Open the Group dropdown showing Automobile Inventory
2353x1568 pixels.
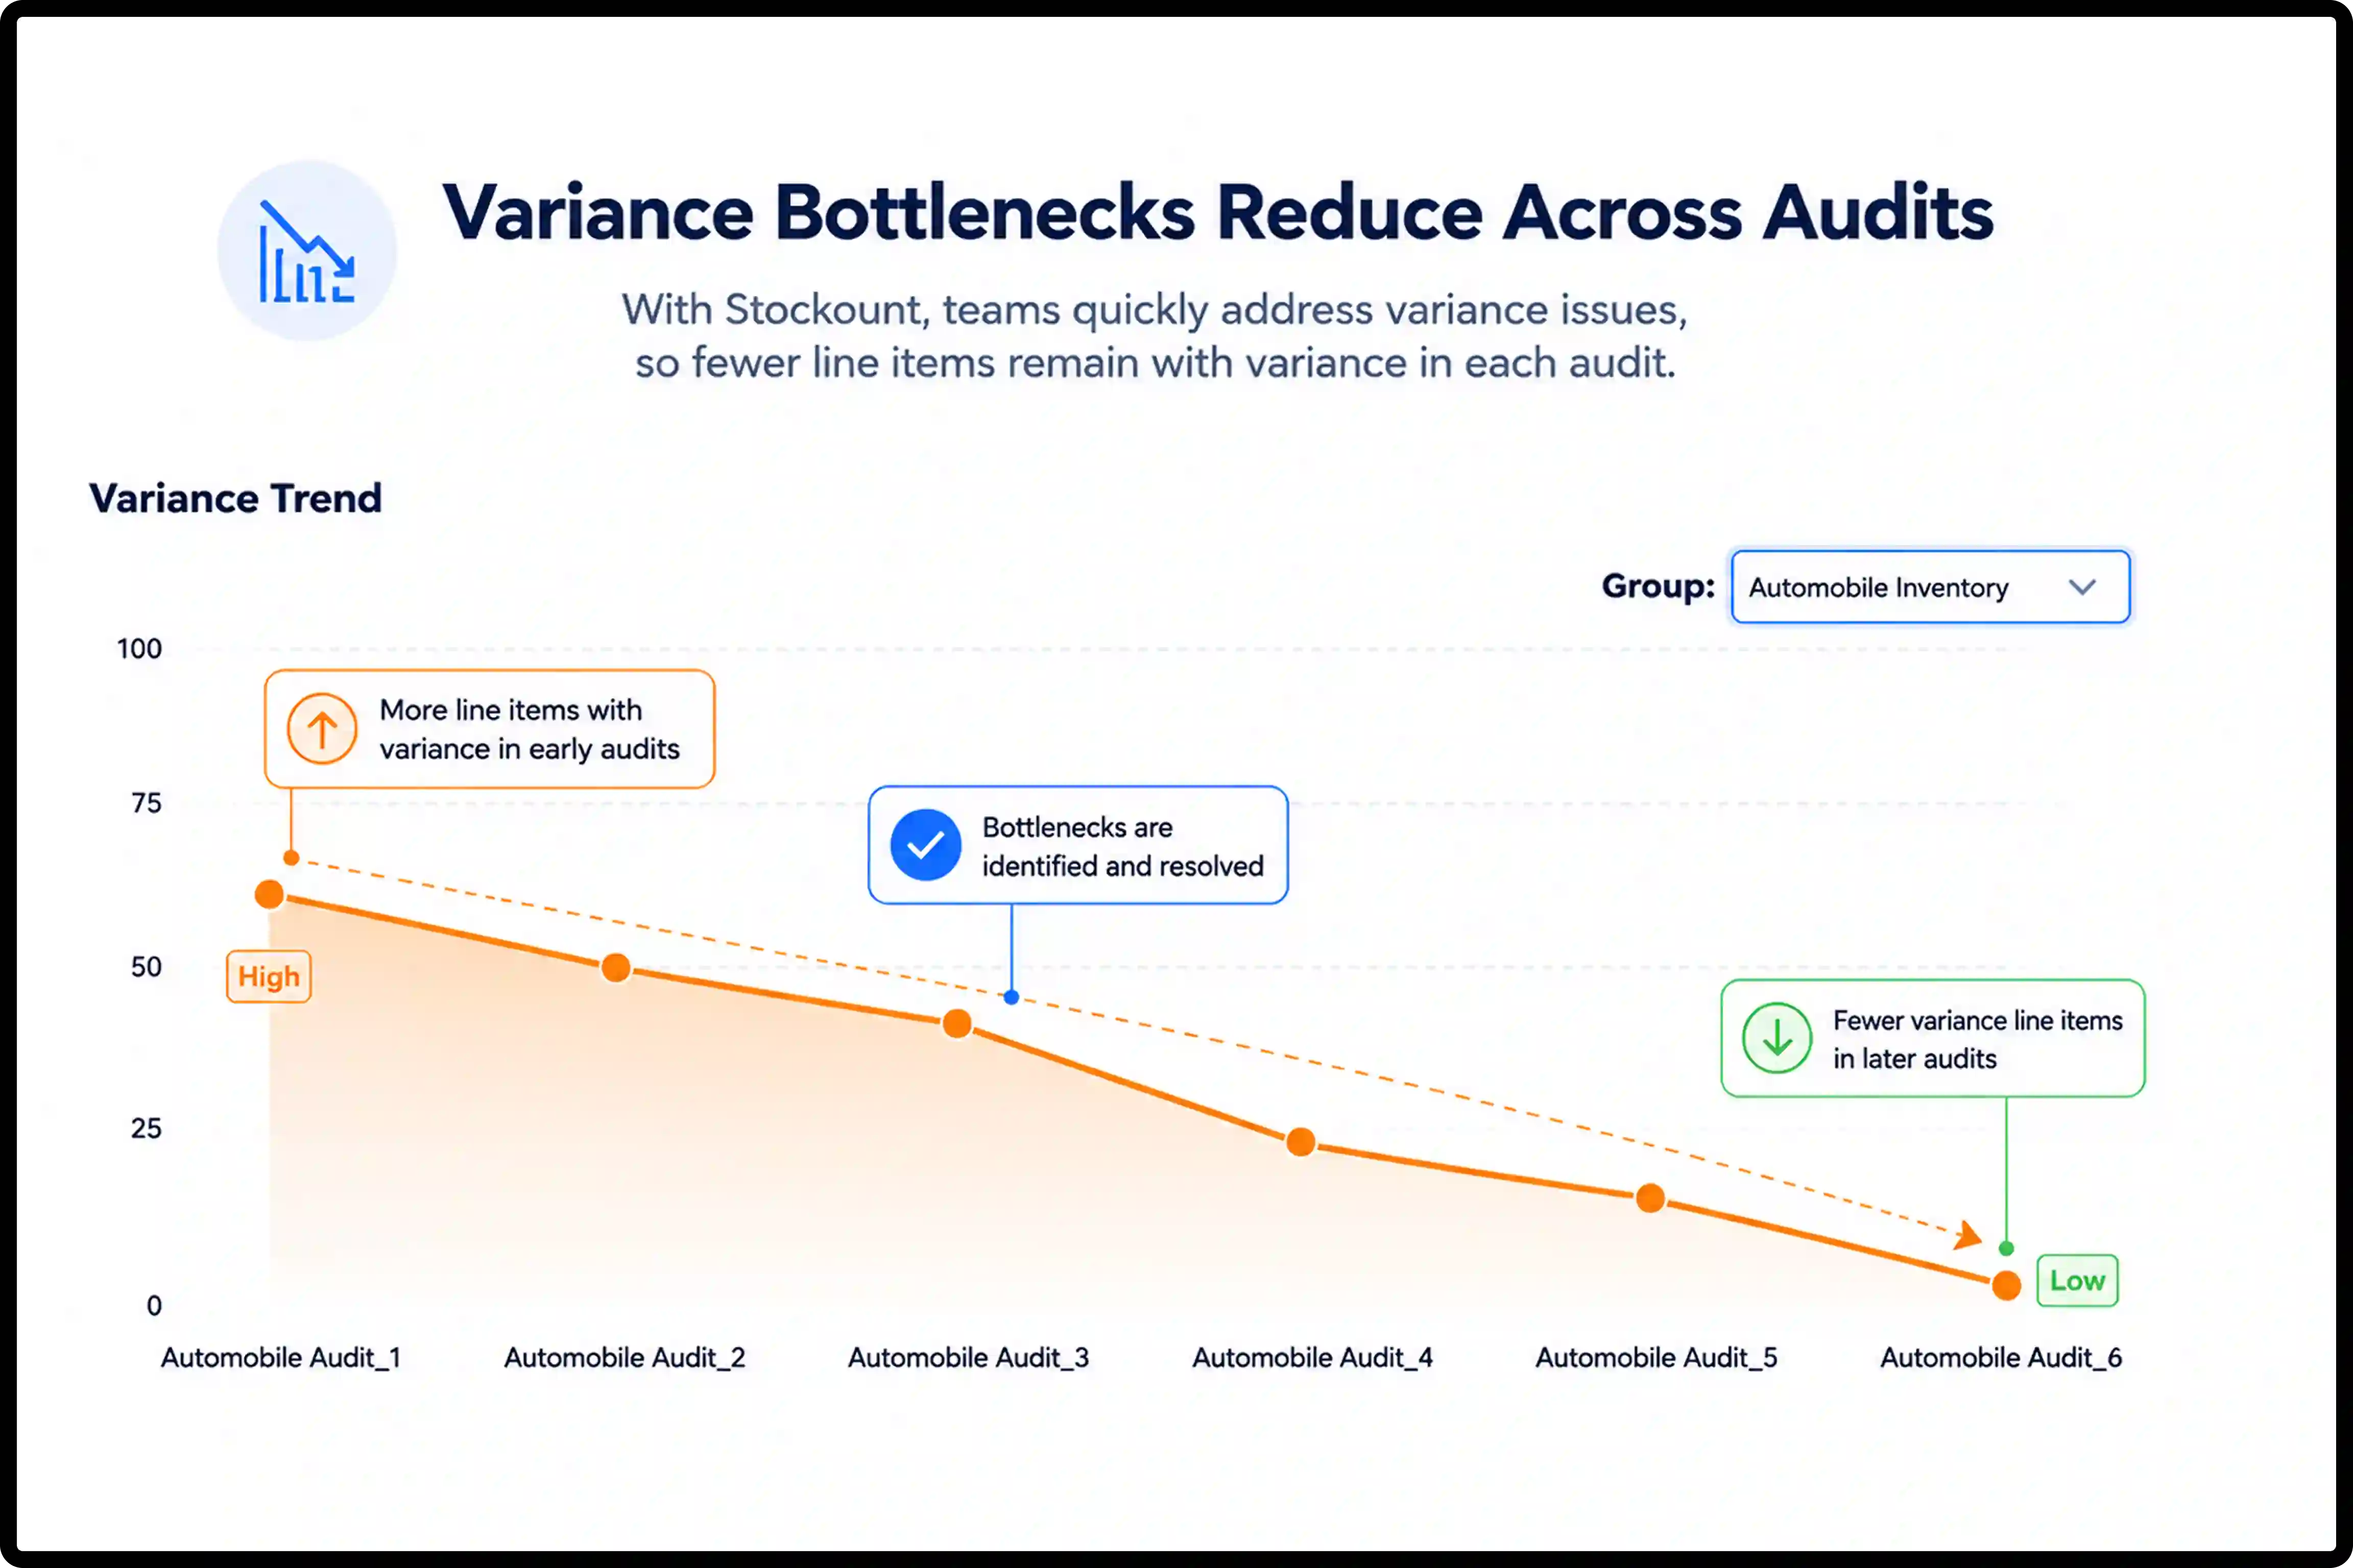point(1930,587)
